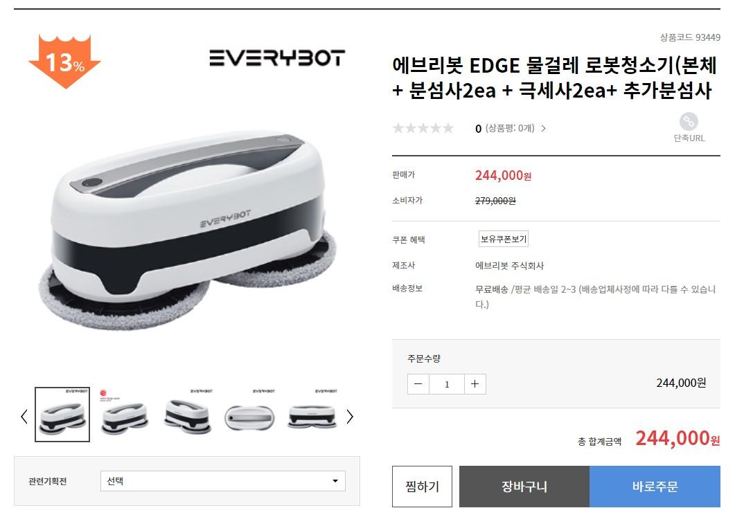Select thumbnail with red award badge
Viewport: 735px width, 508px height.
pyautogui.click(x=125, y=415)
